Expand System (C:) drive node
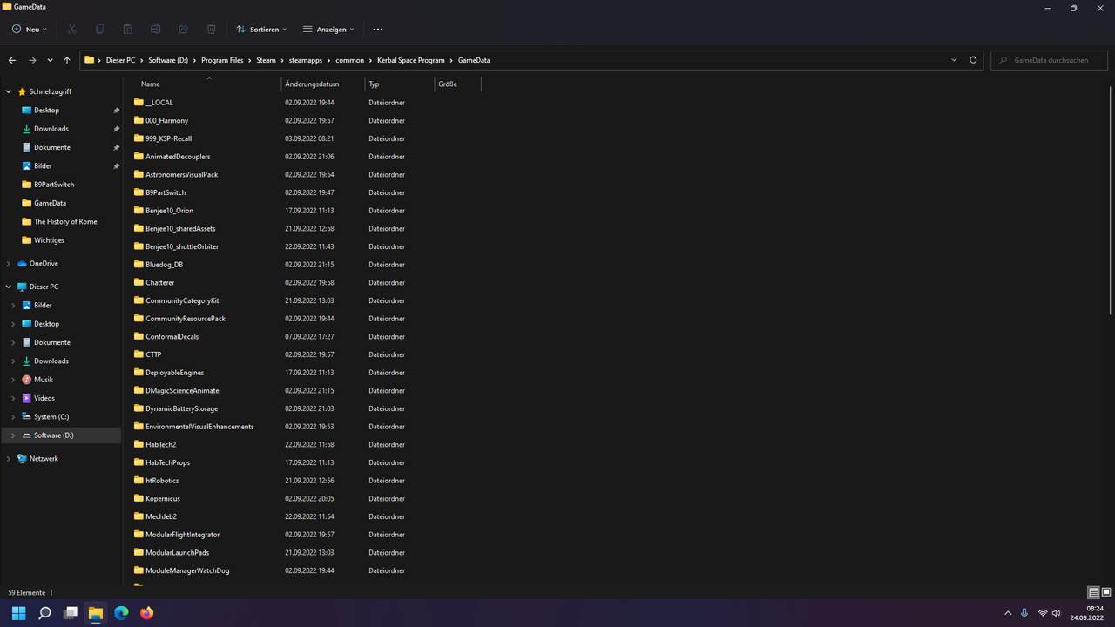This screenshot has width=1115, height=627. [x=13, y=416]
